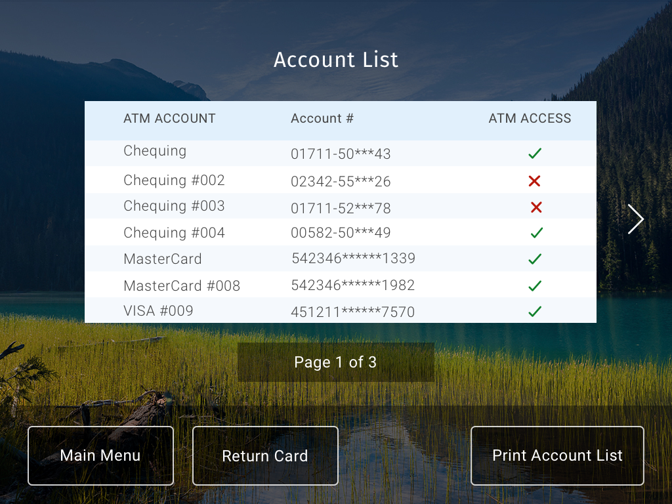Click the VISA #009 account name

click(x=158, y=310)
